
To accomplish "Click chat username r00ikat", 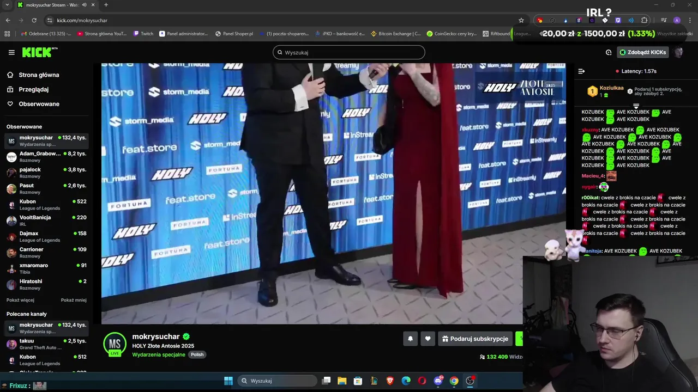I will point(590,198).
